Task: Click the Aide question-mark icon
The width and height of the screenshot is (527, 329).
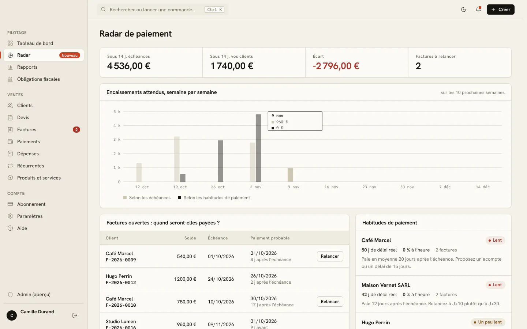Action: click(x=10, y=228)
